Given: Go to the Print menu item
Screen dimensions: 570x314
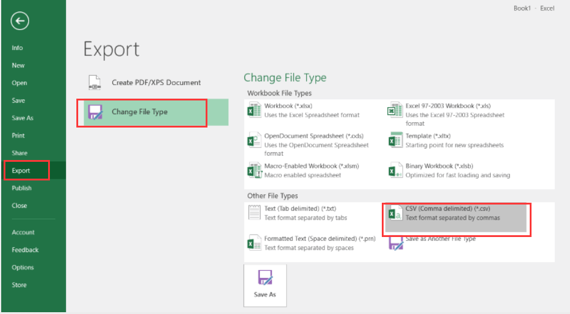Looking at the screenshot, I should pos(18,135).
